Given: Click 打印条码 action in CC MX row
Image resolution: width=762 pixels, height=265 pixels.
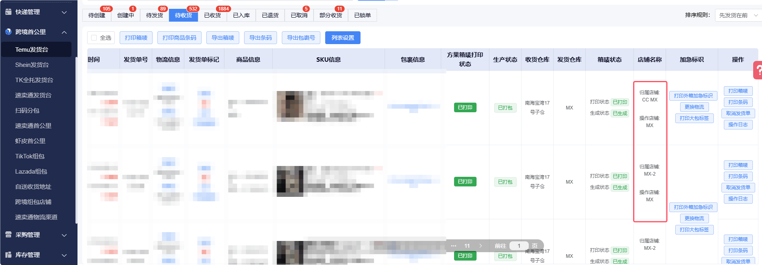Looking at the screenshot, I should [x=738, y=102].
